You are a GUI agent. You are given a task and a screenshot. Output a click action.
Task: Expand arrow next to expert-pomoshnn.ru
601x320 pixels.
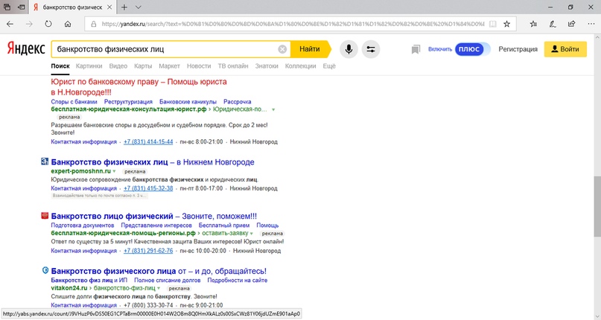pyautogui.click(x=114, y=171)
